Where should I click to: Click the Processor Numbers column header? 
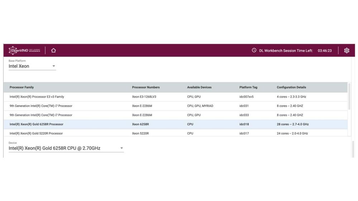(x=145, y=87)
